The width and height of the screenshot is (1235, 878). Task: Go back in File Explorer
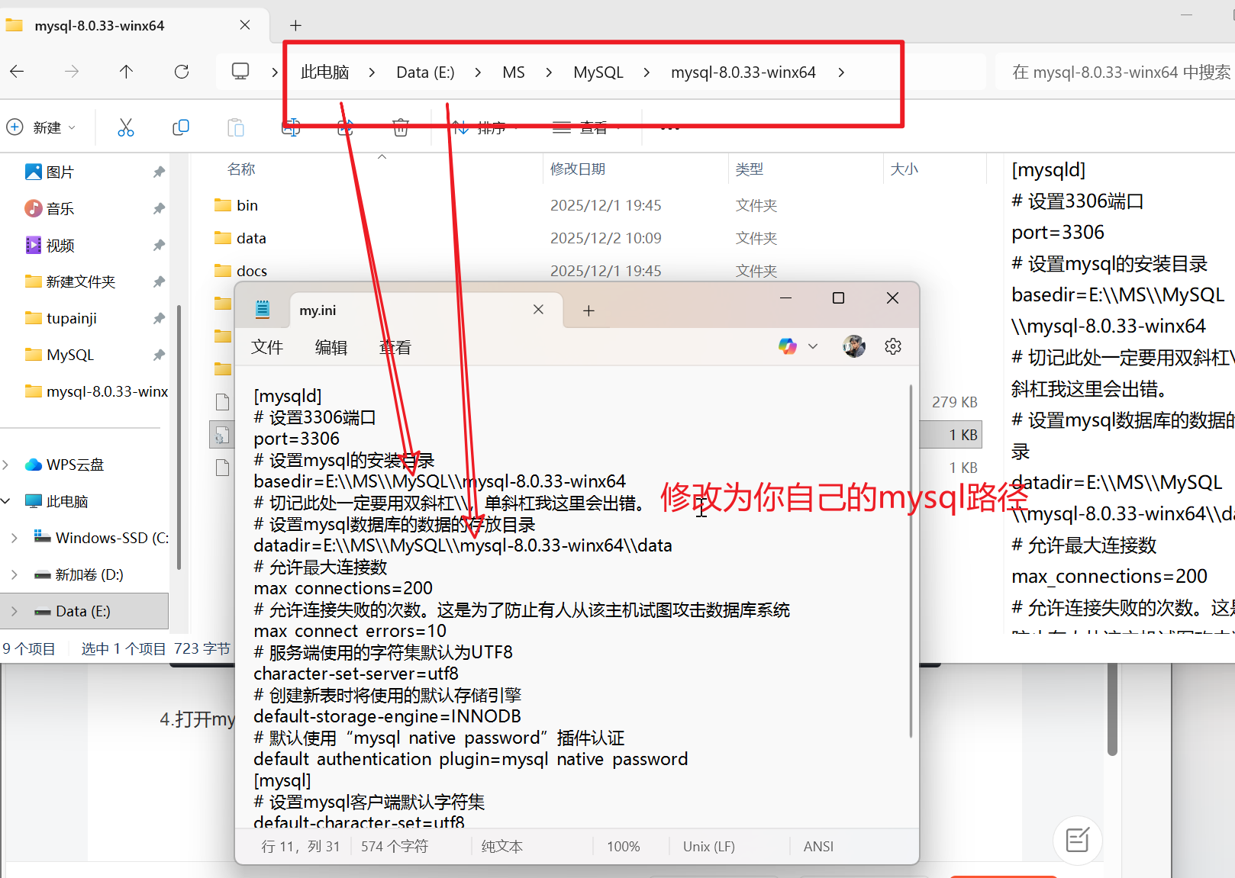tap(17, 72)
